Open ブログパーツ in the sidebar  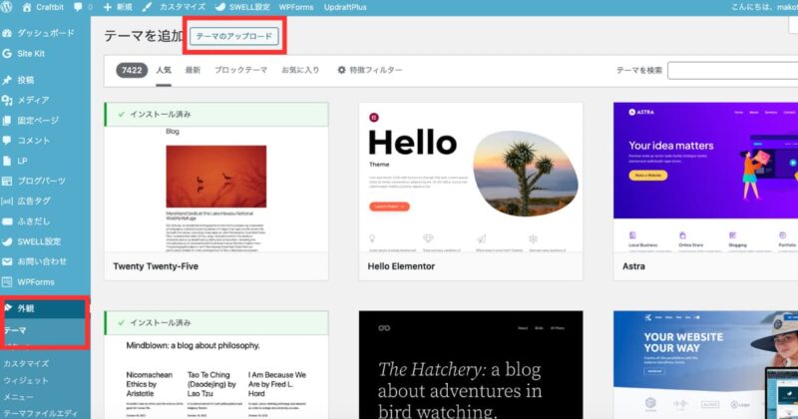(41, 181)
